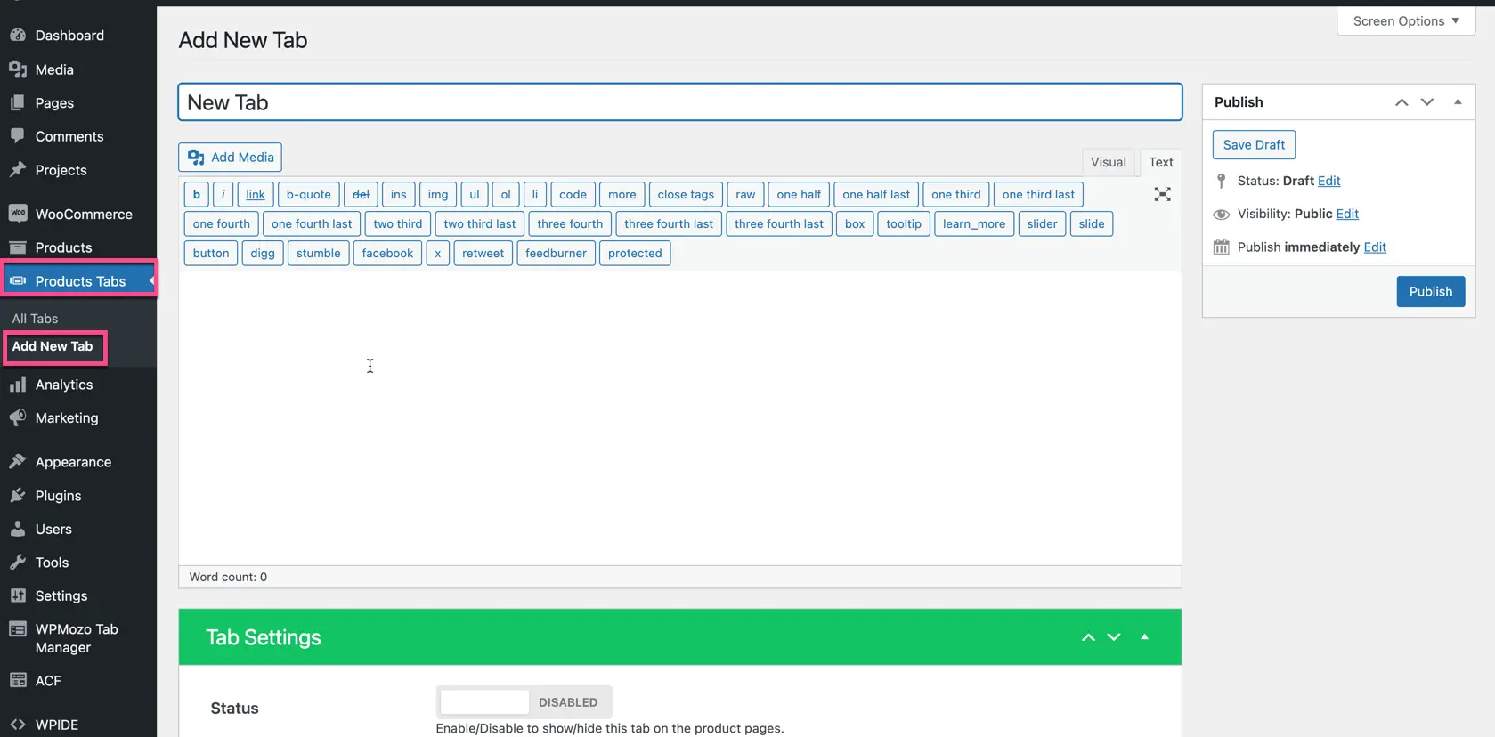Move the Publish box down

tap(1427, 102)
